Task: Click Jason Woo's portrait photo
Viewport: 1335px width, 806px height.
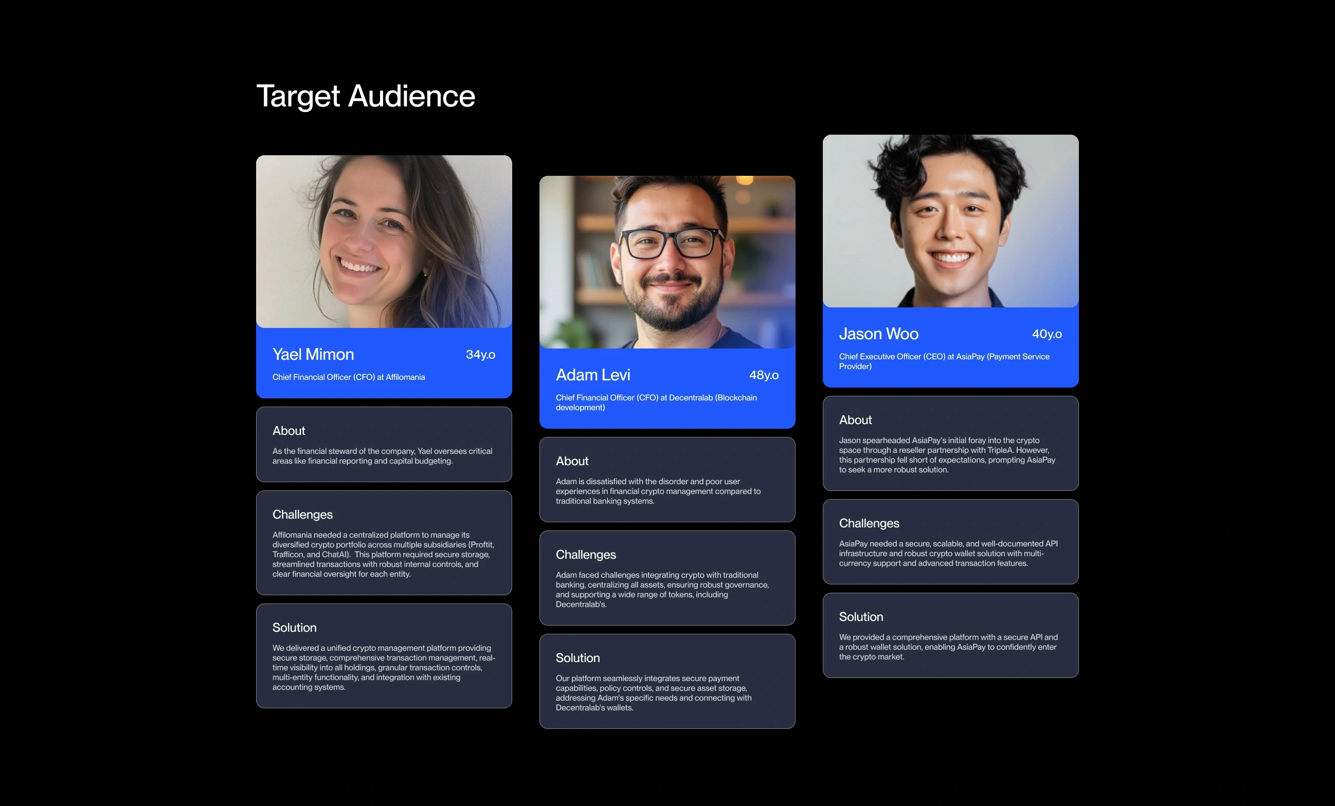Action: click(x=950, y=221)
